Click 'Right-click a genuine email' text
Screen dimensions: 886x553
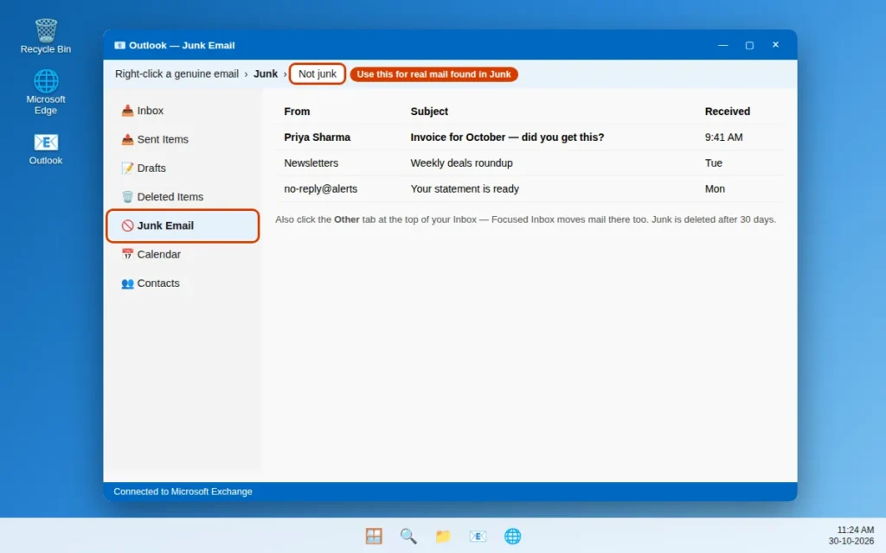(x=177, y=74)
